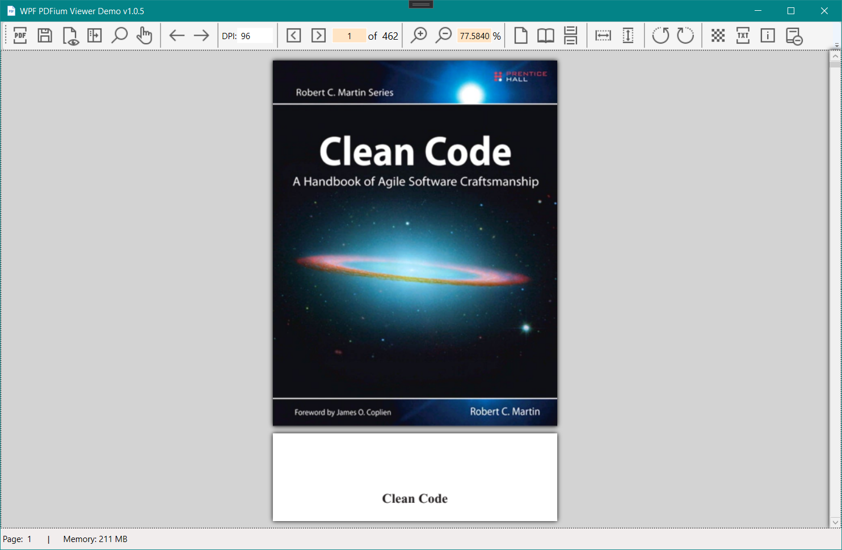
Task: Switch to single page view mode
Action: click(520, 36)
